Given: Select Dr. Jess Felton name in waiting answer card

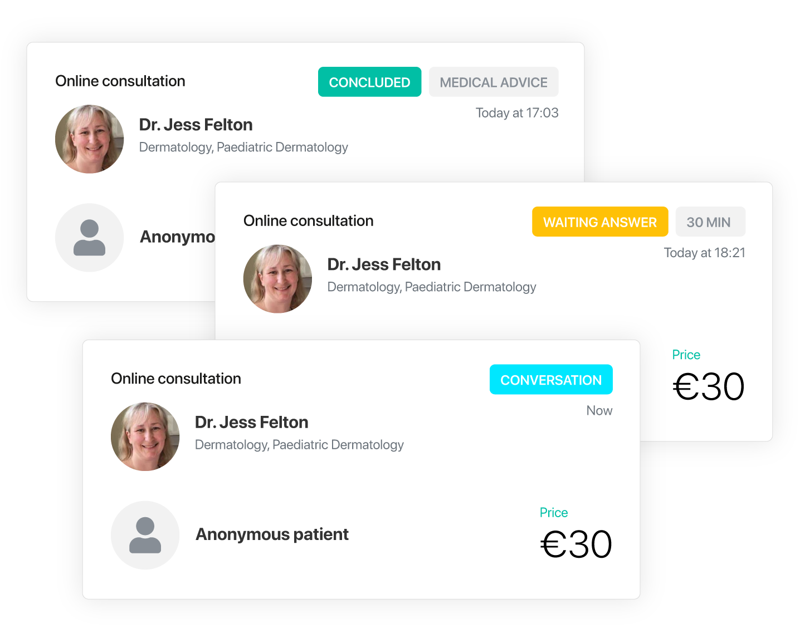Looking at the screenshot, I should point(384,264).
